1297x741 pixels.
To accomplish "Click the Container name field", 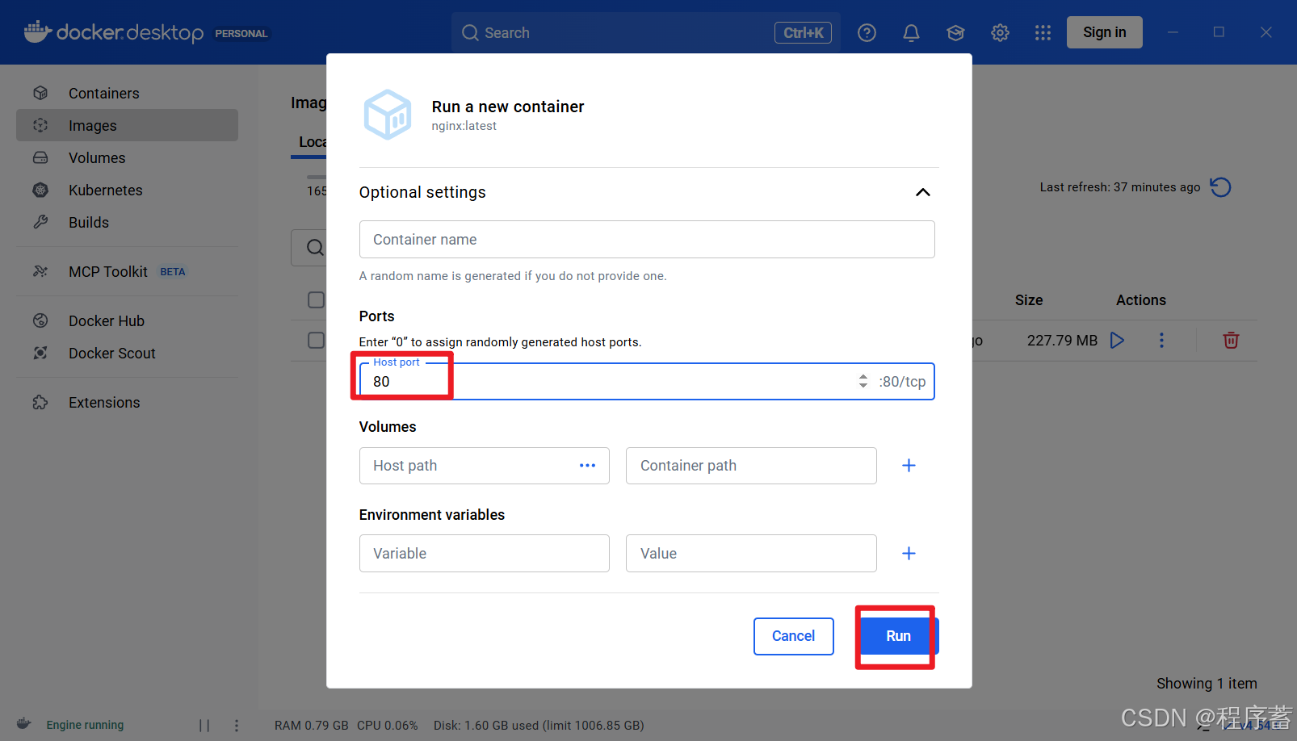I will point(647,239).
